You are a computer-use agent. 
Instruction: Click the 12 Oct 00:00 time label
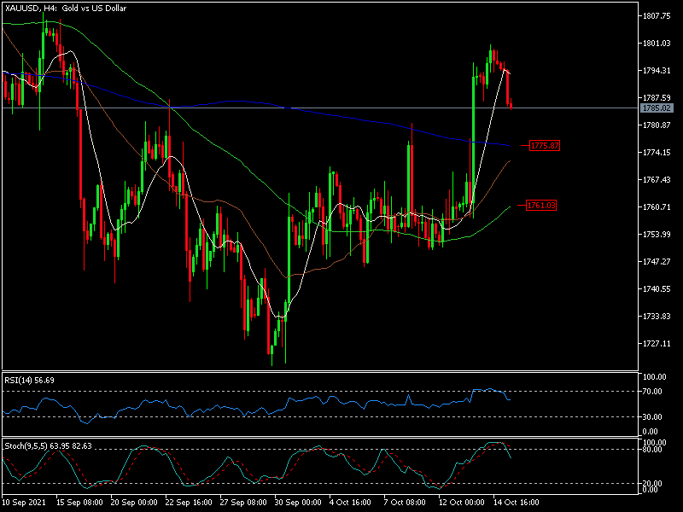point(462,503)
